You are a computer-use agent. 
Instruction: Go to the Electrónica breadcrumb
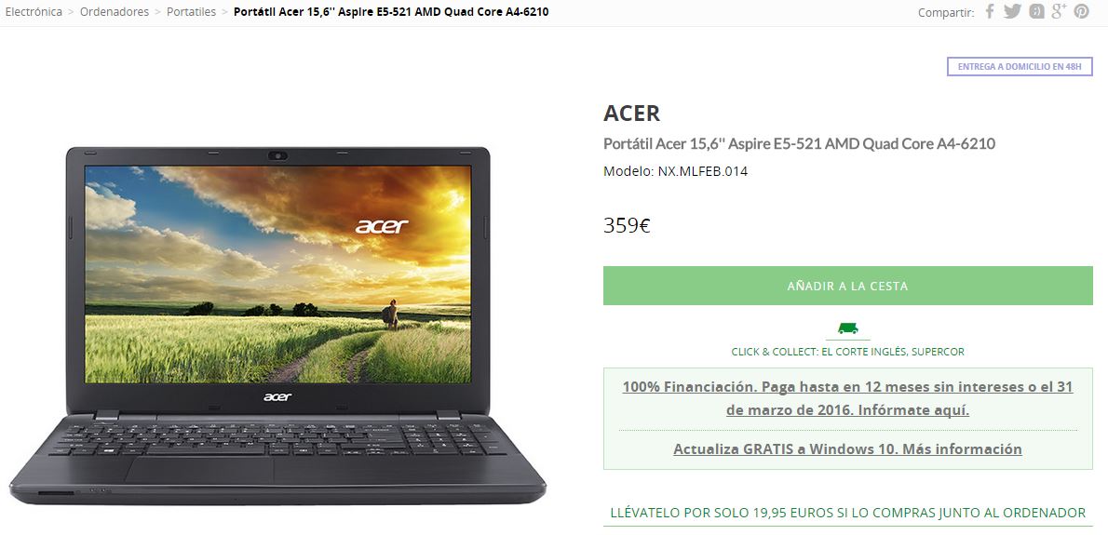[34, 12]
